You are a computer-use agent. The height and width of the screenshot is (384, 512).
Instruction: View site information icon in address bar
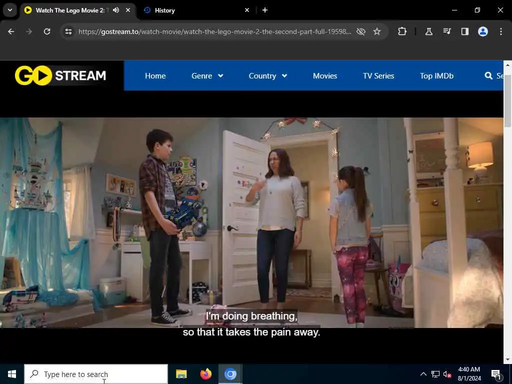tap(68, 31)
